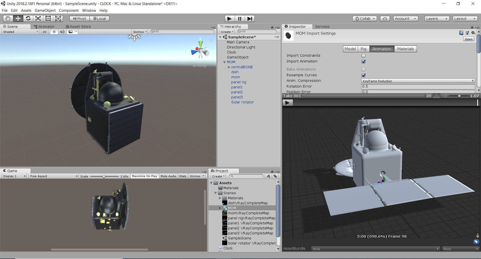481x259 pixels.
Task: Switch to the Rig tab
Action: coord(363,49)
